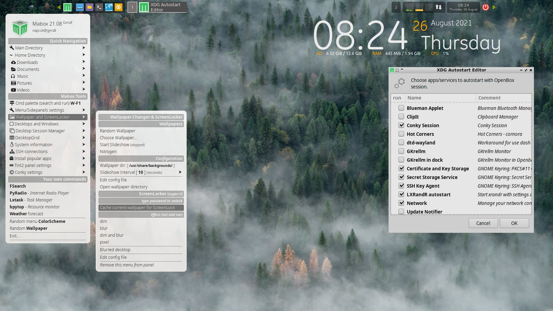Viewport: 553px width, 311px height.
Task: Expand the SSH connections submenu arrow
Action: point(84,151)
